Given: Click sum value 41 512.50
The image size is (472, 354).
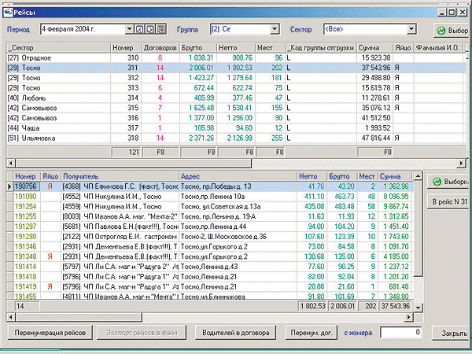Looking at the screenshot, I should click(x=376, y=118).
